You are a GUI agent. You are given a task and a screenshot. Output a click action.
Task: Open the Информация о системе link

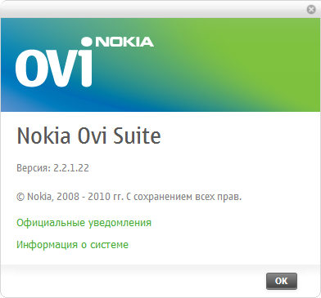coord(72,245)
